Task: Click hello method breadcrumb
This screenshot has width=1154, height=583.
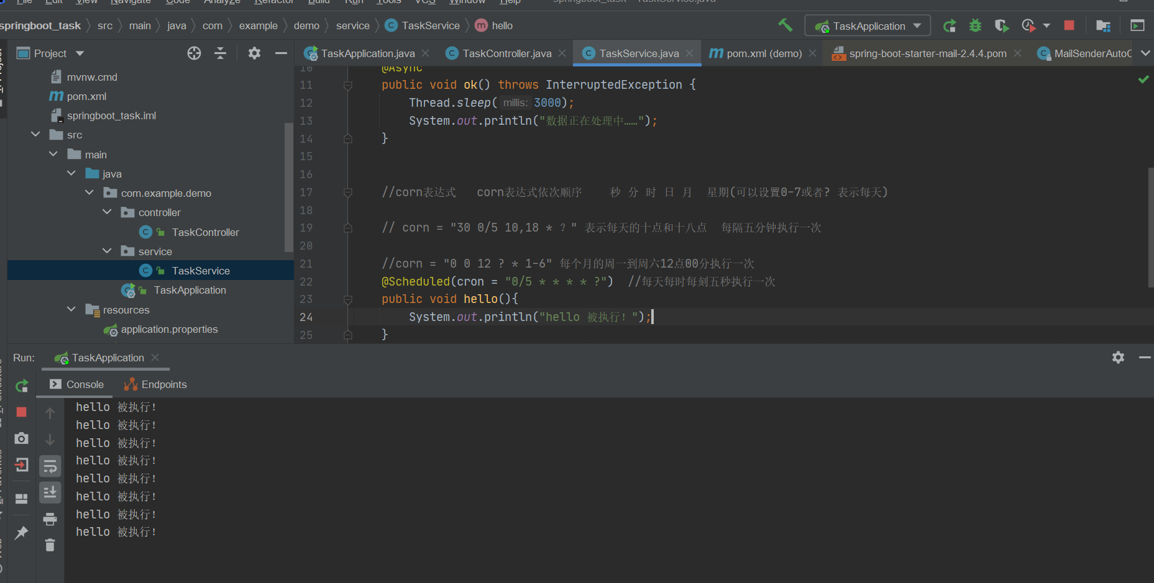Action: click(x=494, y=25)
